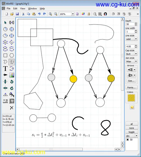Open the Cap style dropdown
This screenshot has width=141, height=157.
pos(136,54)
